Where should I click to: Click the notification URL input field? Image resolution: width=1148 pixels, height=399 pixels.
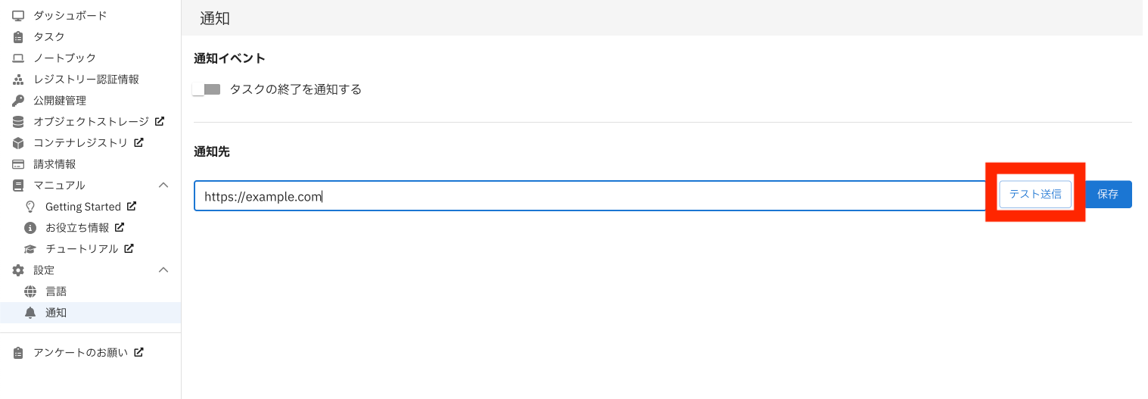590,196
